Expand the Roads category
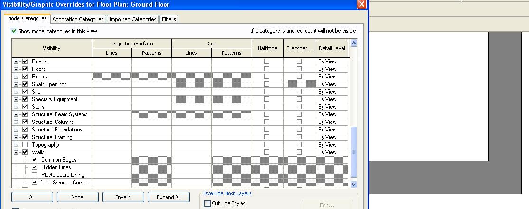 tap(16, 61)
